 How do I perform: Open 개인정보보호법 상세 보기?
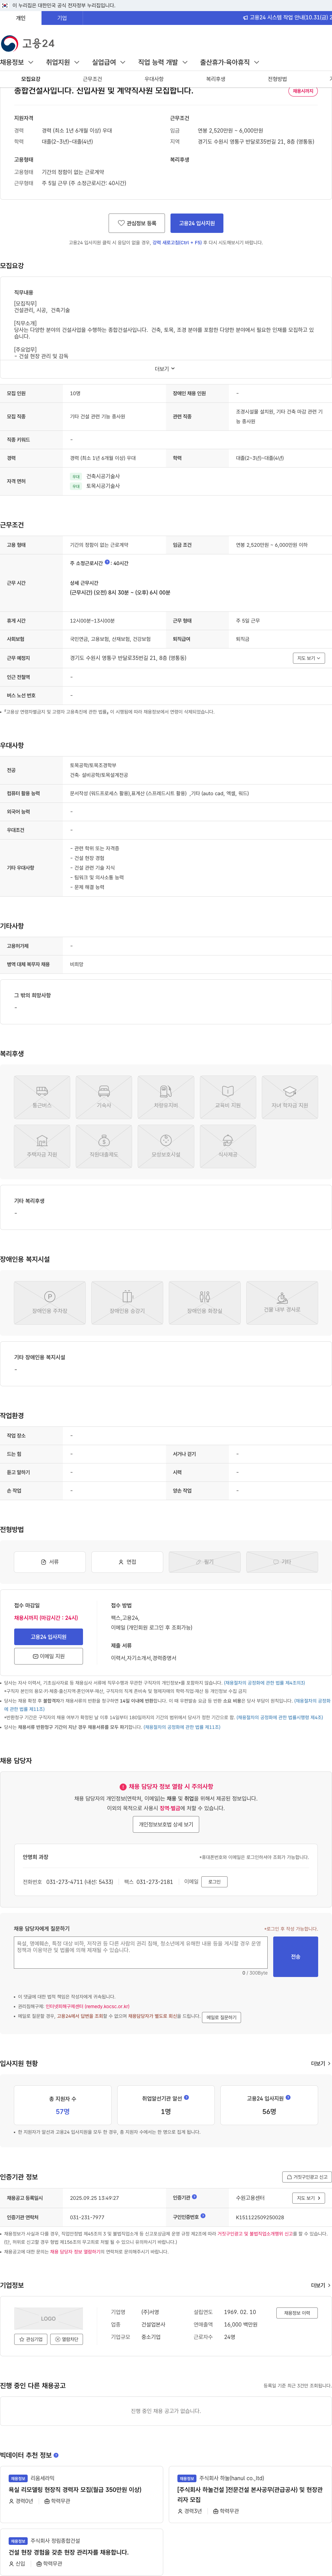(166, 1824)
